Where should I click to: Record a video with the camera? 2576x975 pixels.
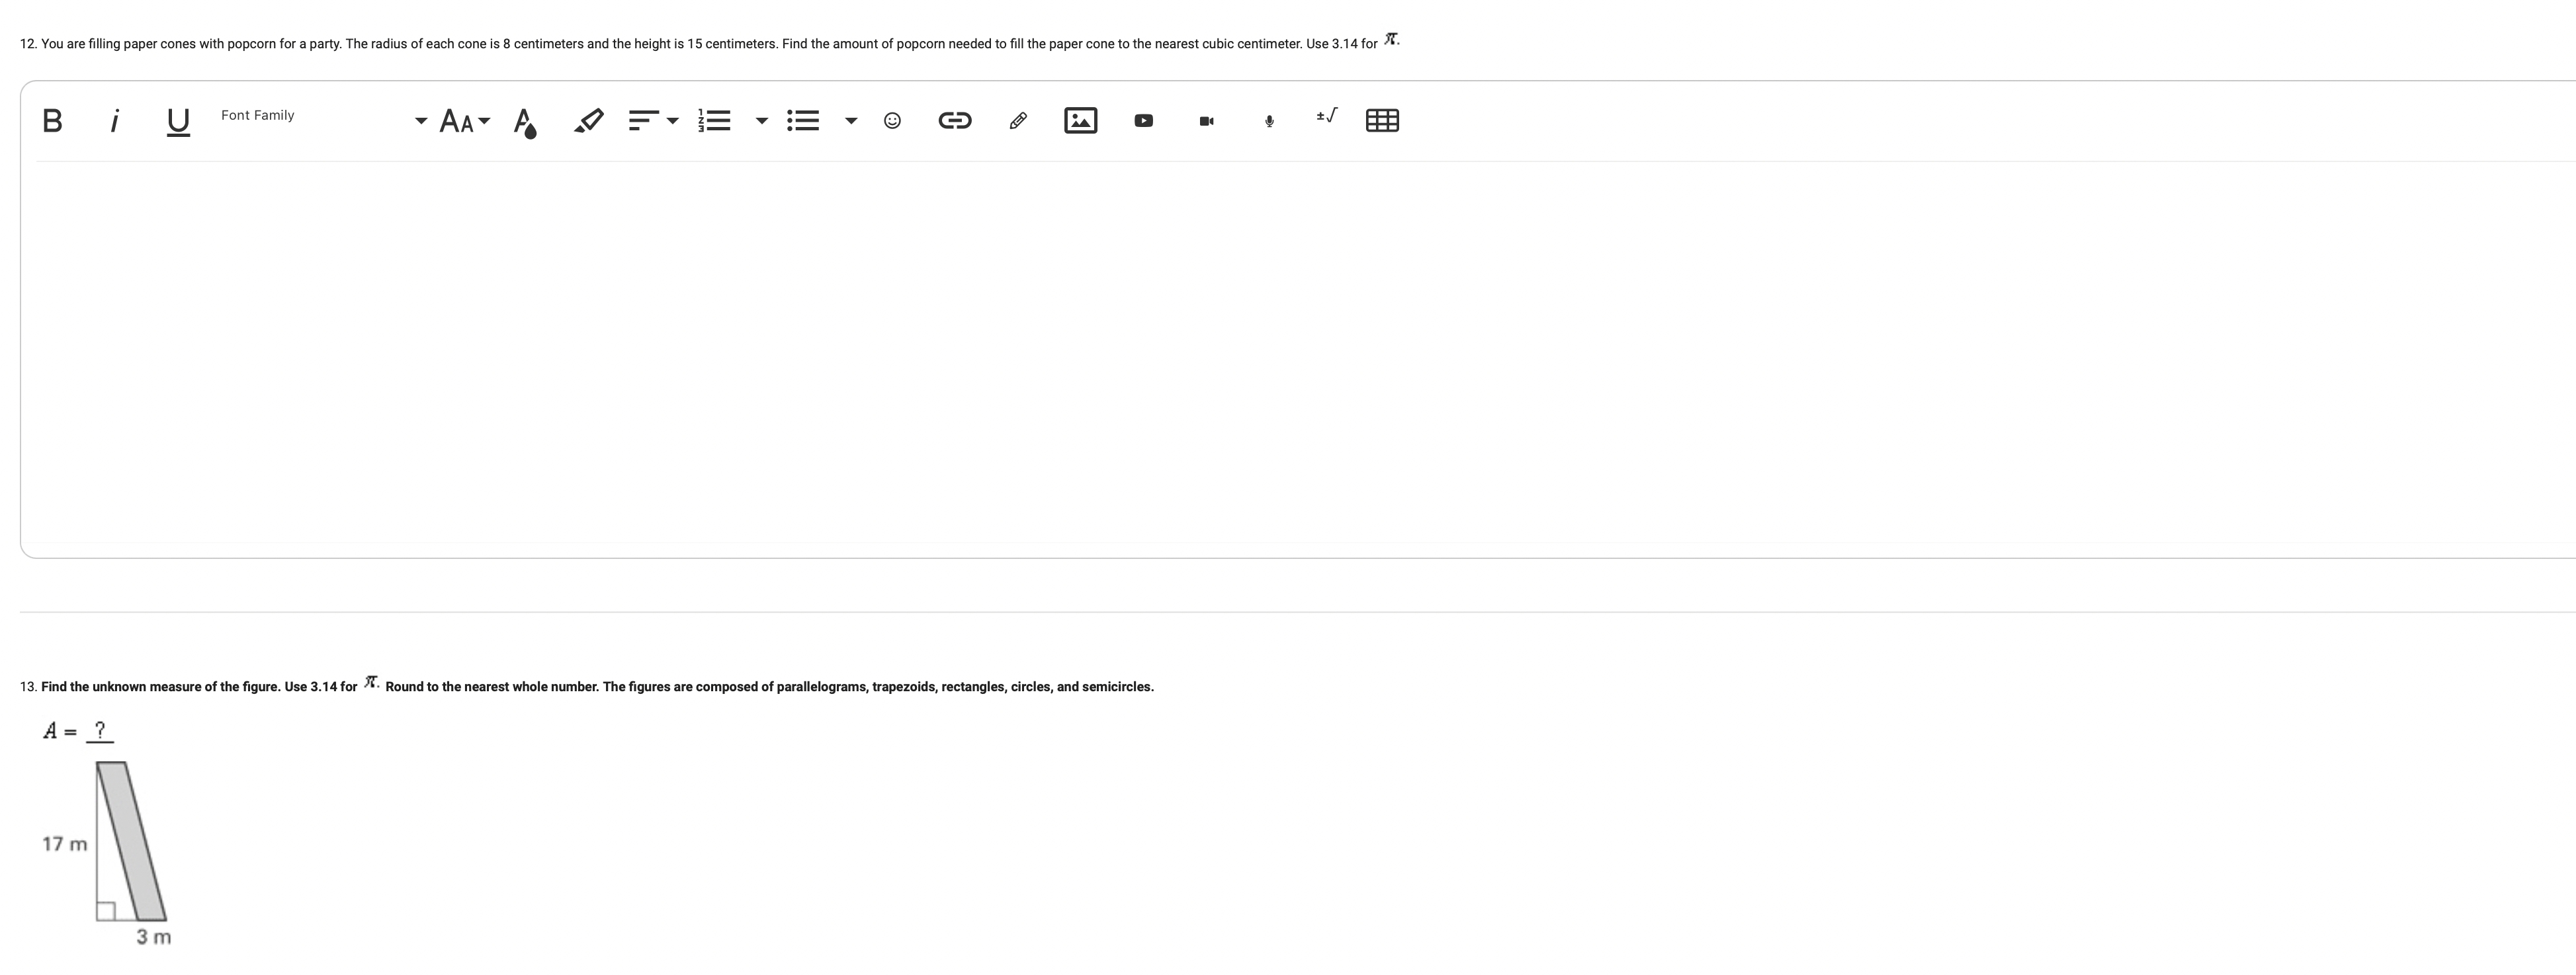(x=1206, y=121)
